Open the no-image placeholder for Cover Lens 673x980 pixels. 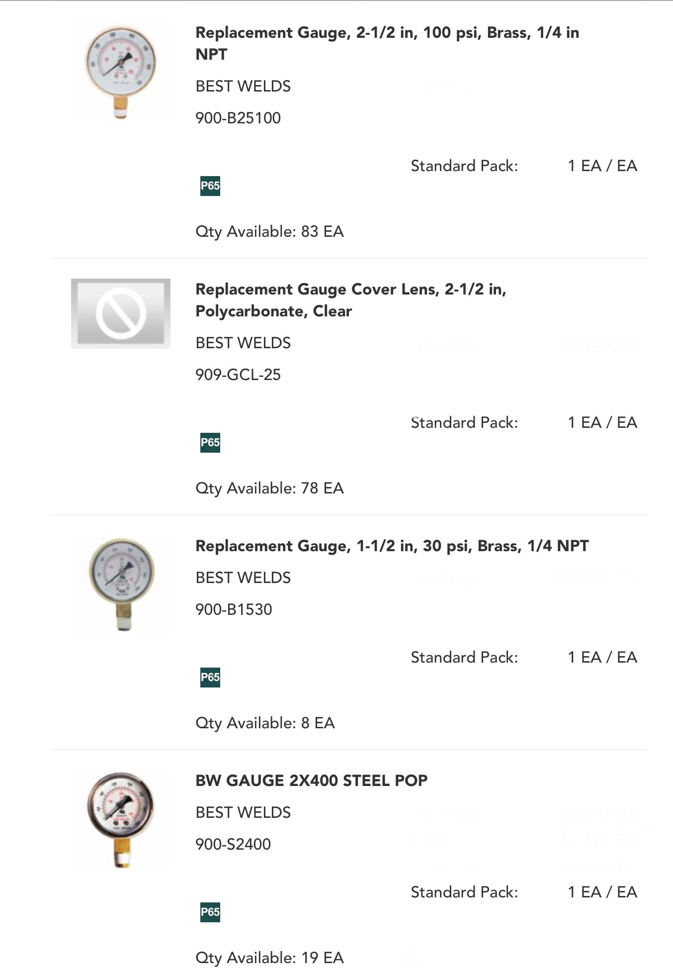tap(121, 313)
